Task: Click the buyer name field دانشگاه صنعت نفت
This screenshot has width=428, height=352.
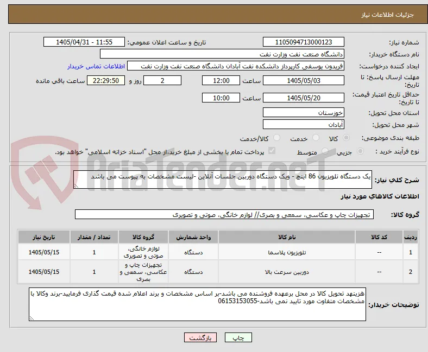Action: tap(222, 54)
